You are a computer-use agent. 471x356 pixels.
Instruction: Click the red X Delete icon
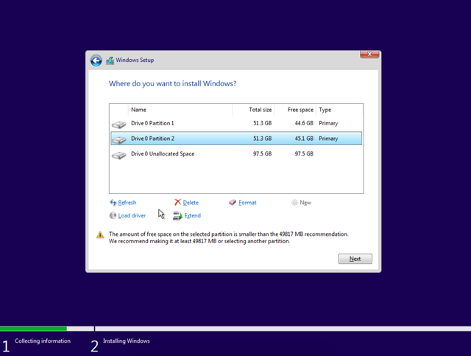click(178, 202)
